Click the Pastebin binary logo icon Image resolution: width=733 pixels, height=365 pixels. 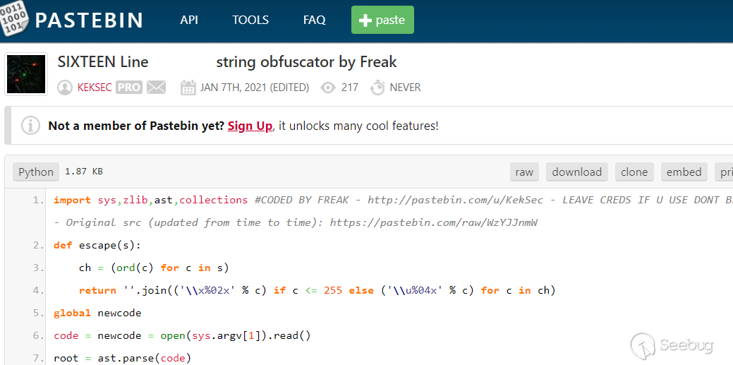pos(15,20)
